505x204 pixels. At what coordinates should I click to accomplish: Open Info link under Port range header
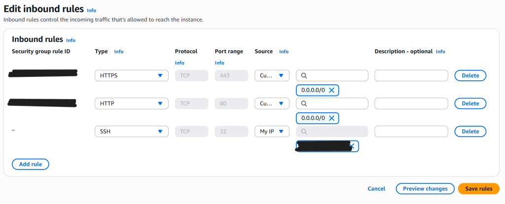tap(219, 63)
